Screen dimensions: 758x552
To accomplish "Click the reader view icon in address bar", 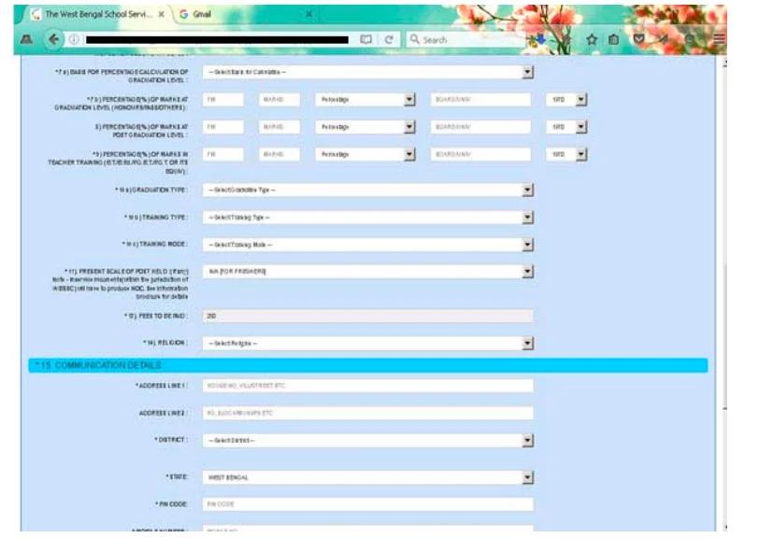I will 367,40.
